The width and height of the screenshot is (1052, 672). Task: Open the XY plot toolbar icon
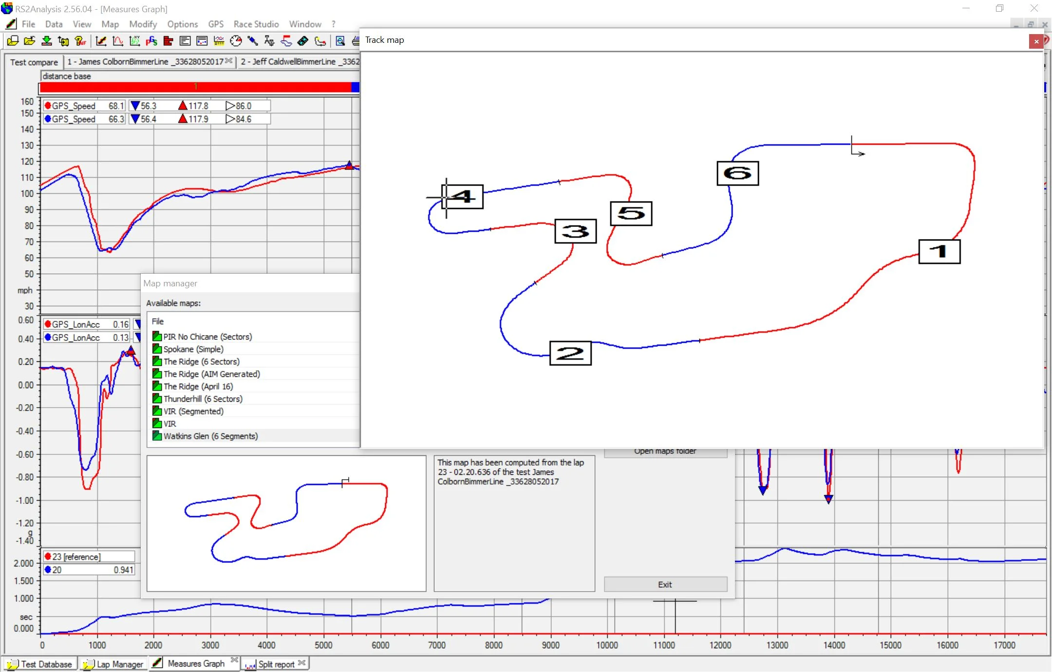tap(135, 41)
